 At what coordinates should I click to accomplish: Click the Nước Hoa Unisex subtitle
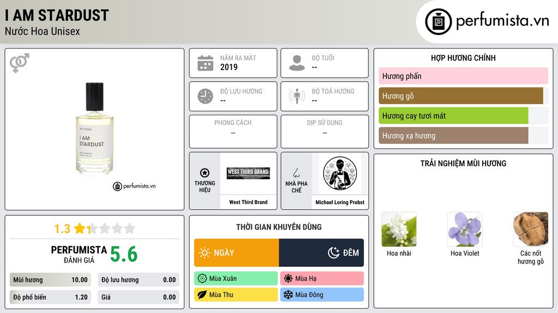pos(43,31)
